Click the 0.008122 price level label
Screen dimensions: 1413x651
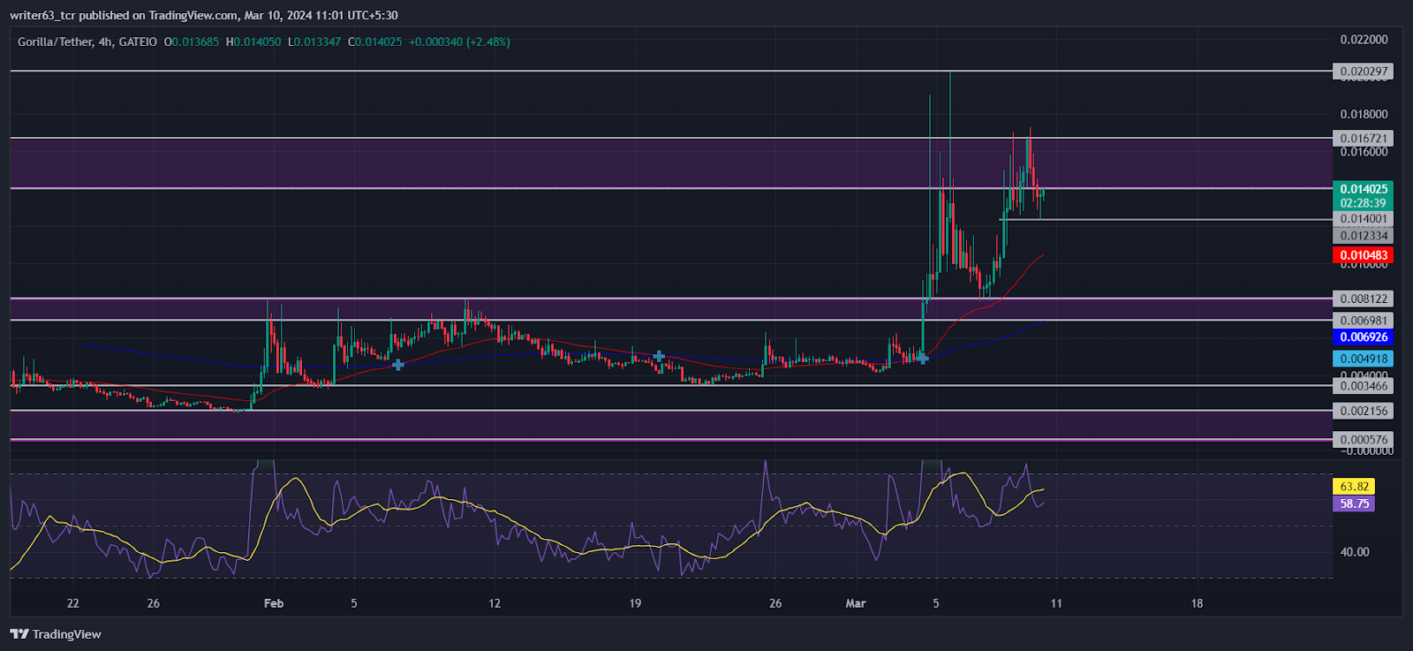pos(1364,299)
